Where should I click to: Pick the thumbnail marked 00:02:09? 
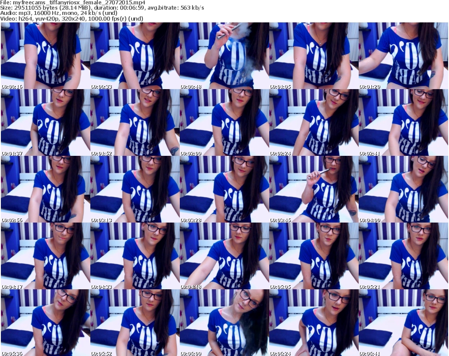pyautogui.click(x=224, y=122)
